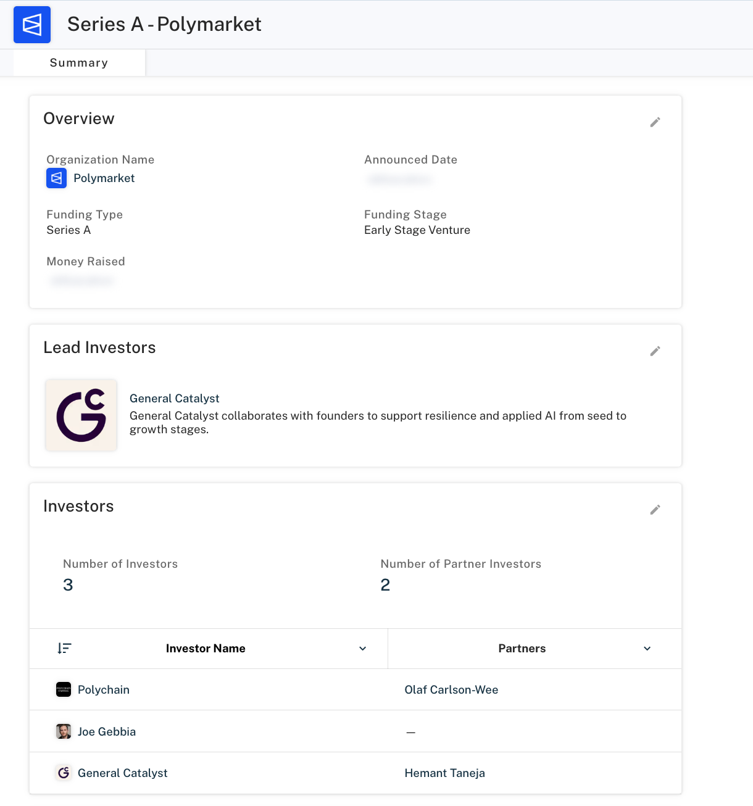753x806 pixels.
Task: Expand the Partners column dropdown
Action: click(x=647, y=649)
